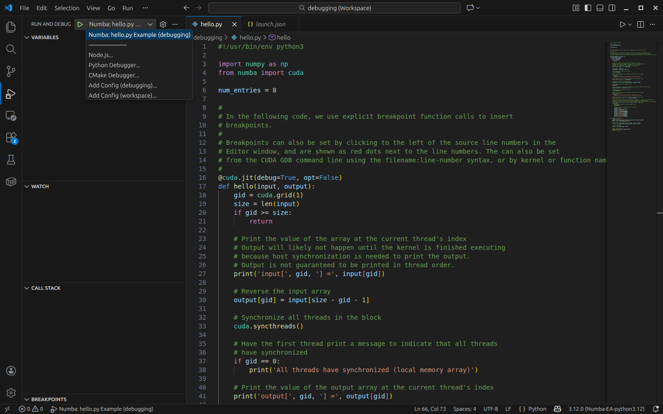663x414 pixels.
Task: Open the debug launch settings gear
Action: pyautogui.click(x=163, y=24)
